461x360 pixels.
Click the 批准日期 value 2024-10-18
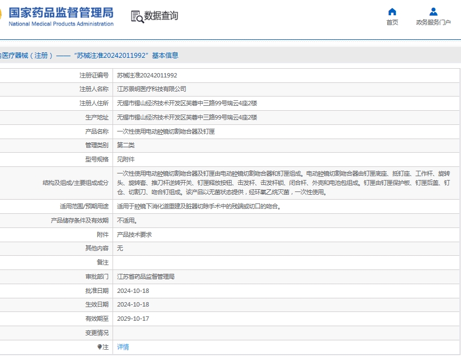(133, 291)
